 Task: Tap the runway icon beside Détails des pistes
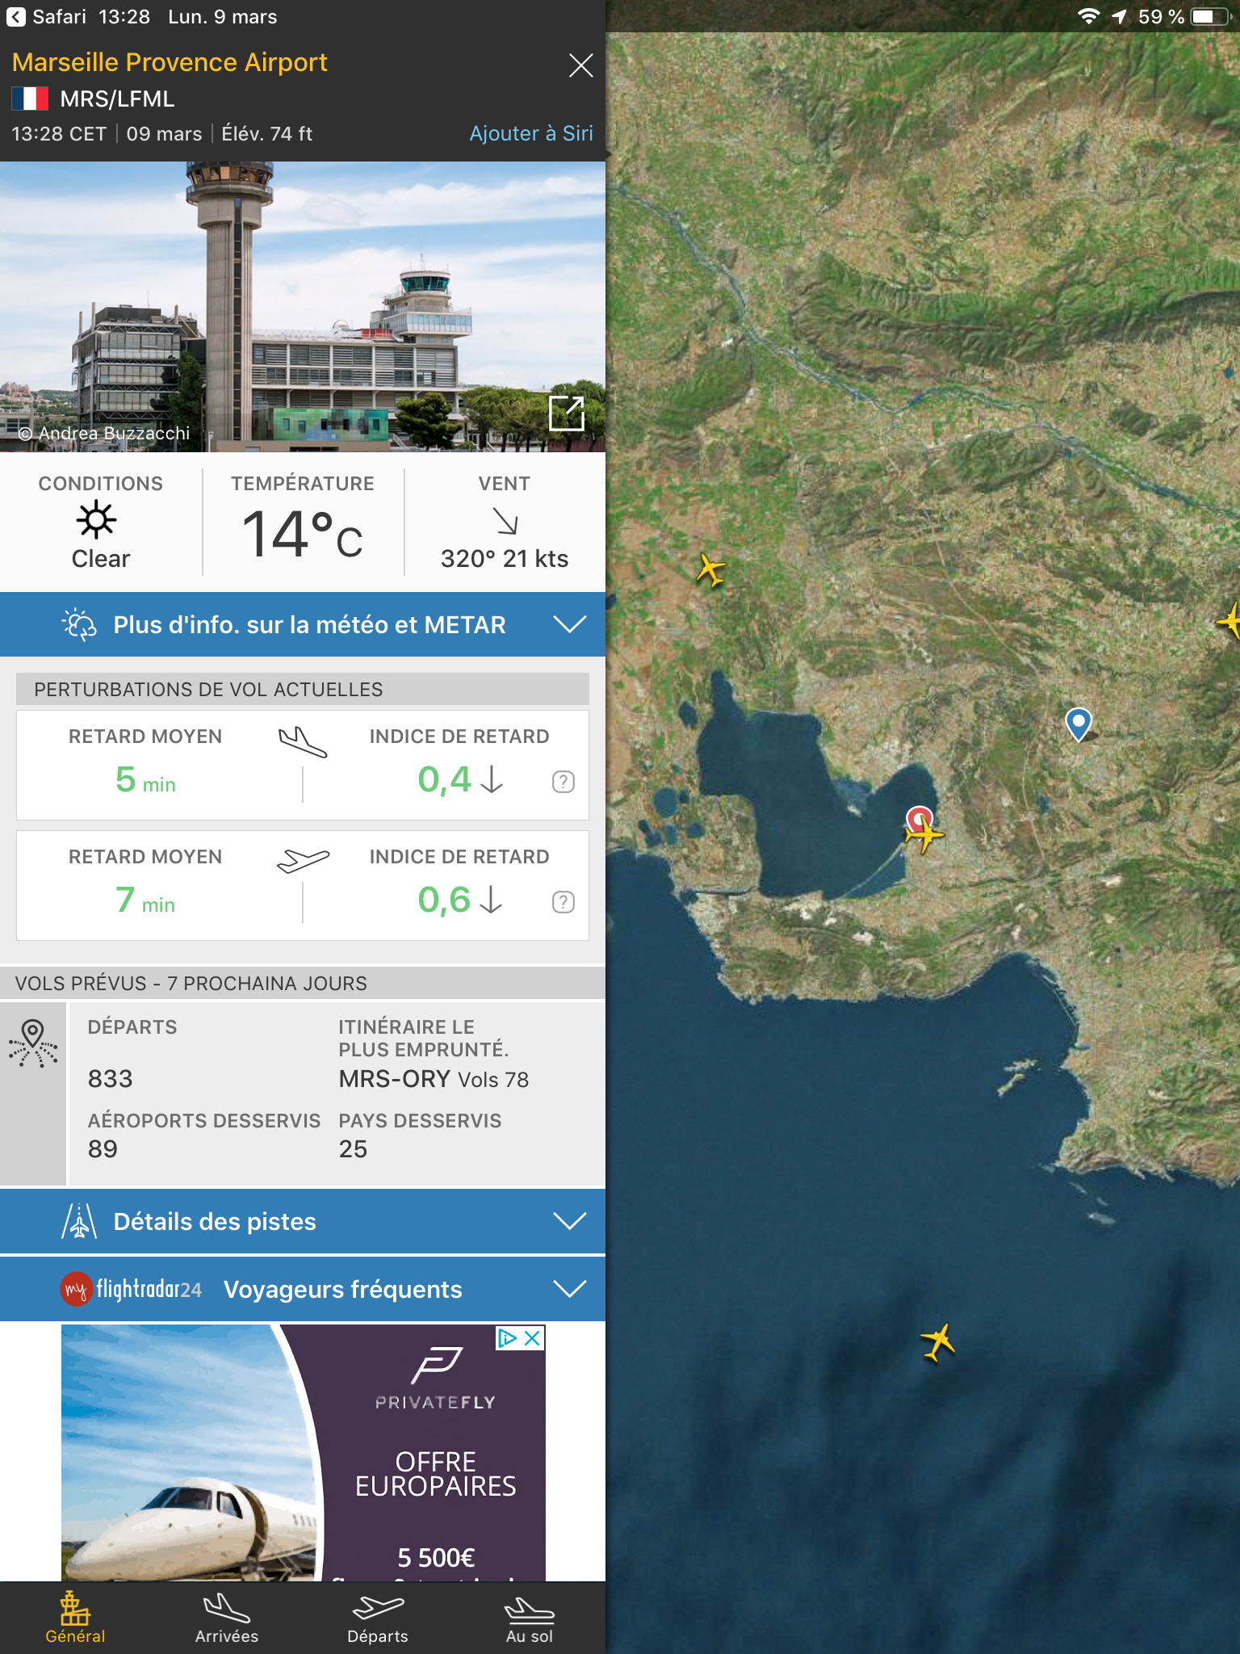coord(79,1221)
